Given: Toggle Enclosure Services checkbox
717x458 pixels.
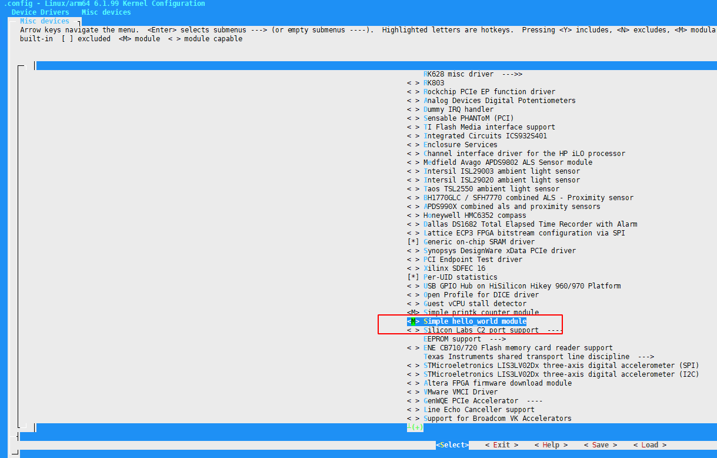Looking at the screenshot, I should coord(413,145).
